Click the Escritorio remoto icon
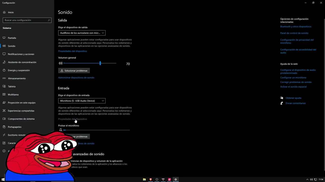 [4, 135]
